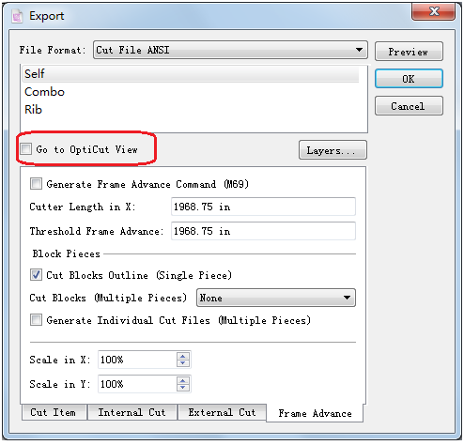Enable the Go to OptiCut View checkbox

[26, 149]
